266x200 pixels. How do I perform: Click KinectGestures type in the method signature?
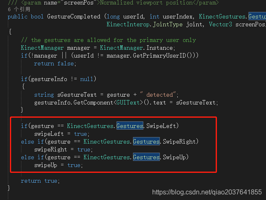(x=222, y=16)
